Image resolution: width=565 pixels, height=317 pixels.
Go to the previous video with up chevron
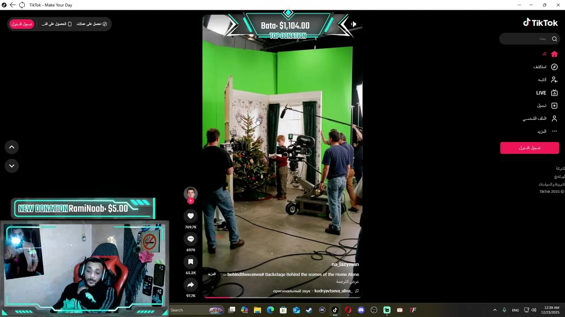[x=12, y=147]
